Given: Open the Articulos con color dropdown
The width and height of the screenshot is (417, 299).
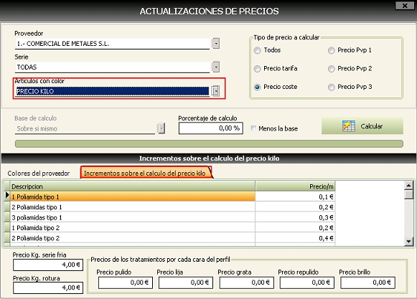Looking at the screenshot, I should coord(216,91).
